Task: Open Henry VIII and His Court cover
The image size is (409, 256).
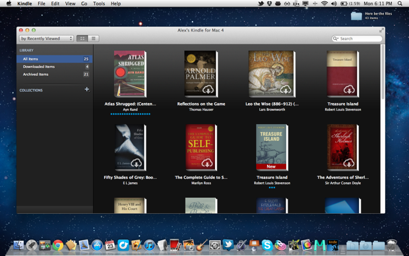Action: tap(130, 206)
